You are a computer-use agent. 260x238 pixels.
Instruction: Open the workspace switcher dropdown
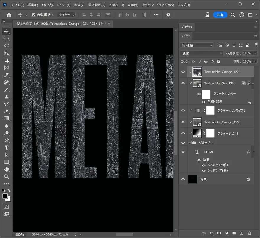click(x=252, y=15)
